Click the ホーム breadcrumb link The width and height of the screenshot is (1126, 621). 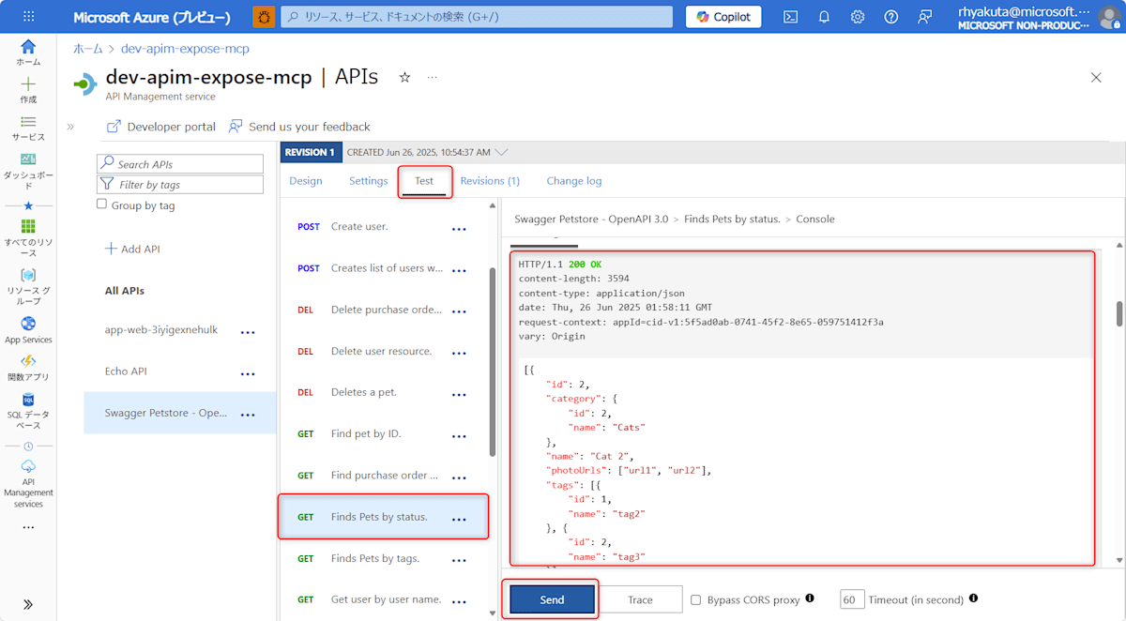pyautogui.click(x=88, y=48)
